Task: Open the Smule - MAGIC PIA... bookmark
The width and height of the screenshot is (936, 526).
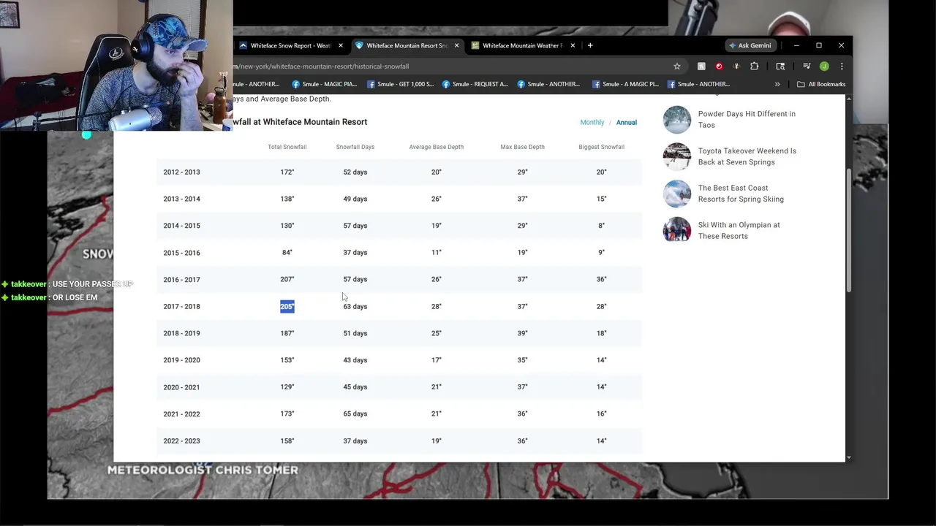Action: pos(324,84)
